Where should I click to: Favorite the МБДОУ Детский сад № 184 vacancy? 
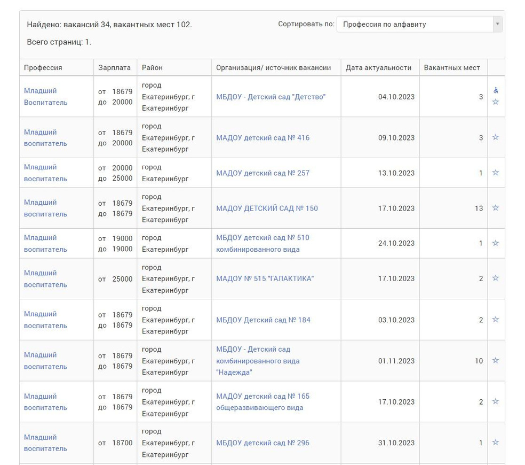tap(496, 320)
